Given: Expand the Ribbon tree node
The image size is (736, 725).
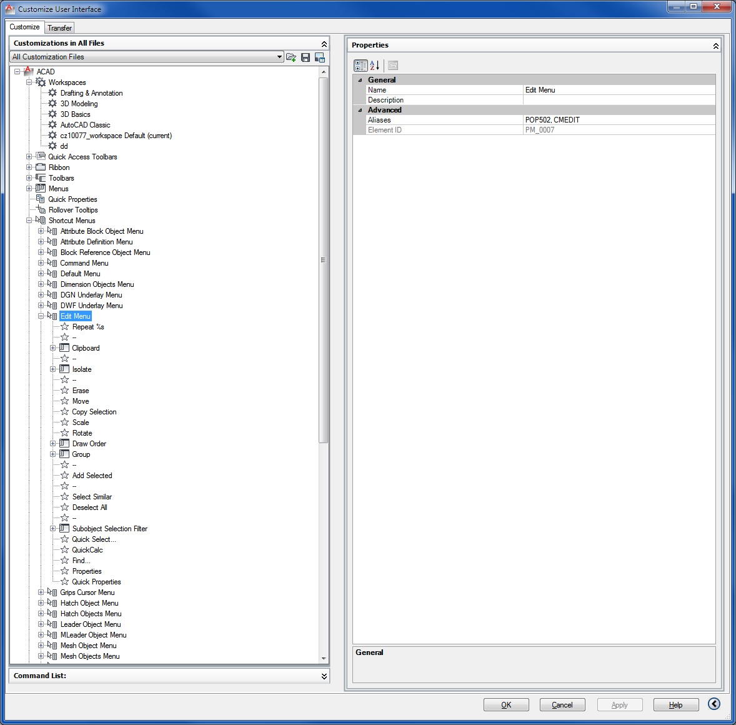Looking at the screenshot, I should point(29,167).
